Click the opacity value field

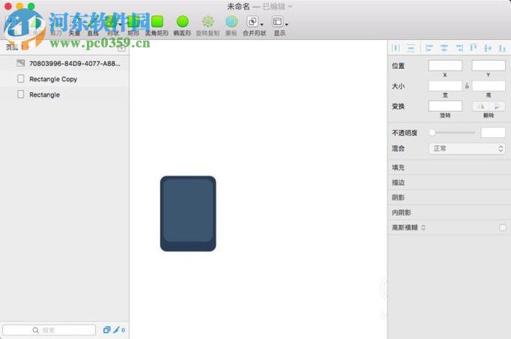(493, 133)
